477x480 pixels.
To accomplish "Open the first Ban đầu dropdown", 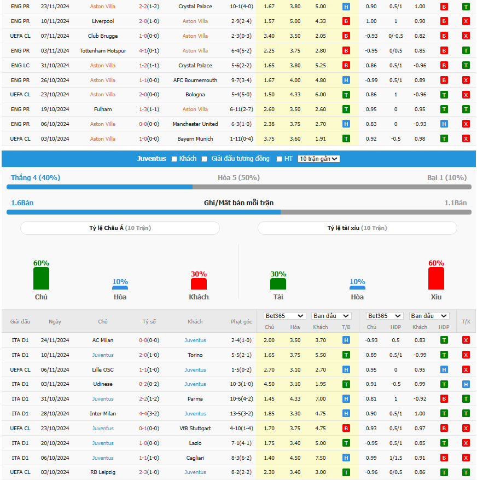I will point(331,316).
